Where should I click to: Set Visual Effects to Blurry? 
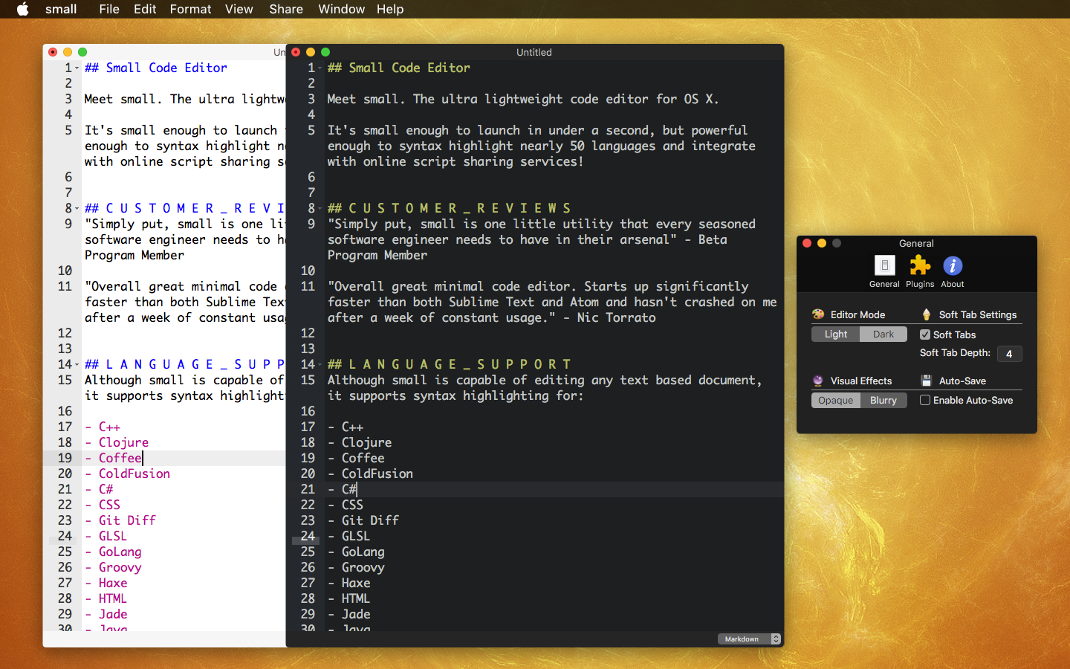pos(883,401)
